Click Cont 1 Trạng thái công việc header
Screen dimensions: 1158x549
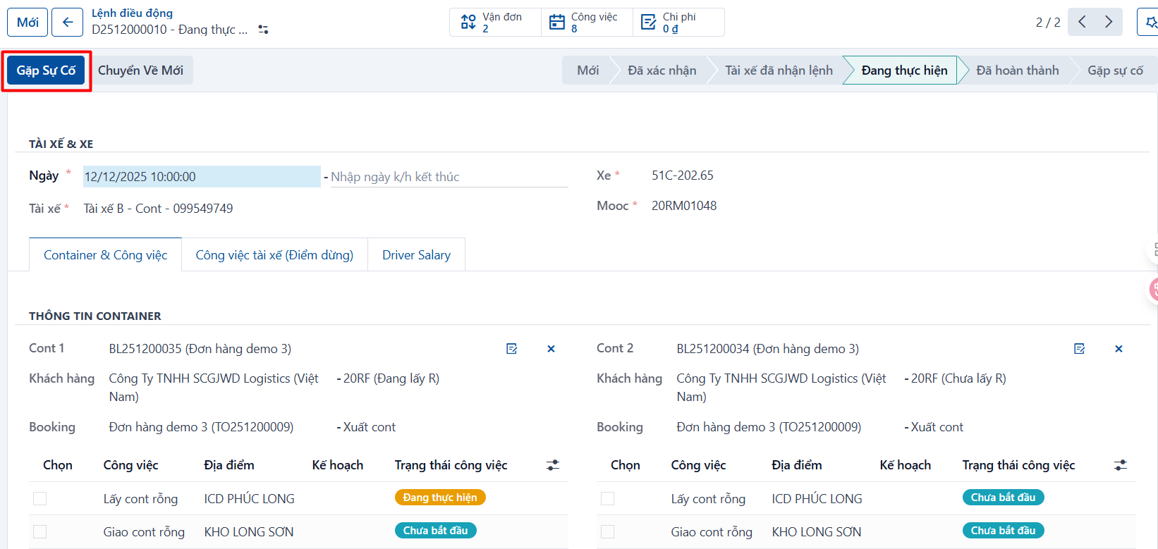tap(451, 465)
